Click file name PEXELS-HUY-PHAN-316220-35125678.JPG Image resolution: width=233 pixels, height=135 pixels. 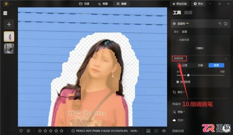point(102,131)
